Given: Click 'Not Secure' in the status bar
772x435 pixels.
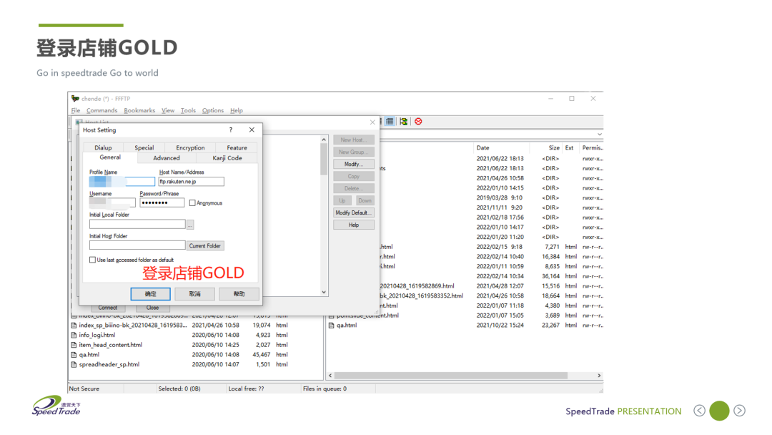Looking at the screenshot, I should 84,388.
